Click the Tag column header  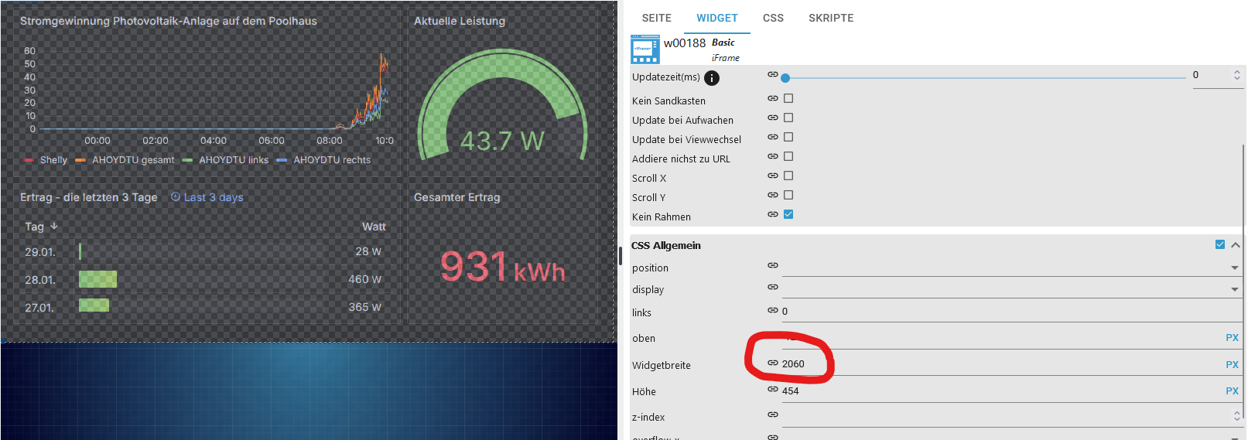(34, 227)
